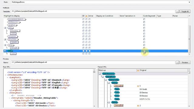Select the Text tag for I/Oデバイス:
This screenshot has height=109, width=194.
[x=117, y=99]
